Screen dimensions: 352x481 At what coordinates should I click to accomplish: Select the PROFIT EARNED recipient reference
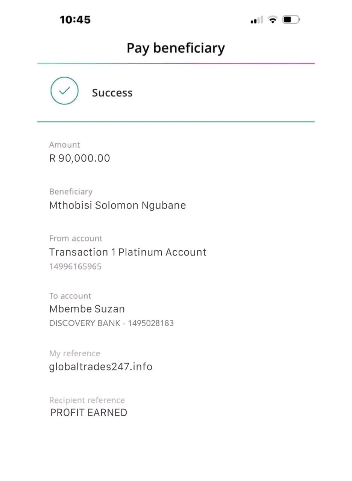pyautogui.click(x=89, y=413)
